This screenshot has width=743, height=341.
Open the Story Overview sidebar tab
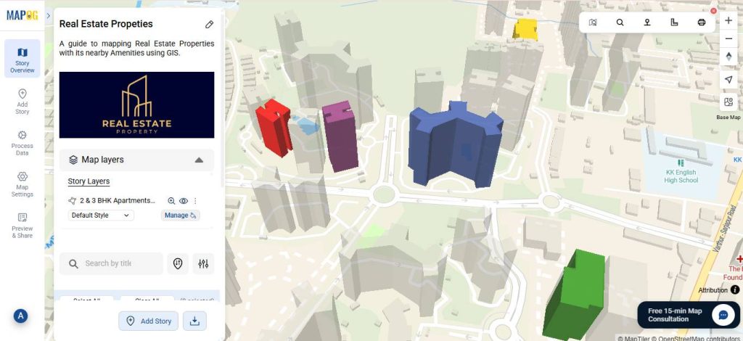(22, 59)
